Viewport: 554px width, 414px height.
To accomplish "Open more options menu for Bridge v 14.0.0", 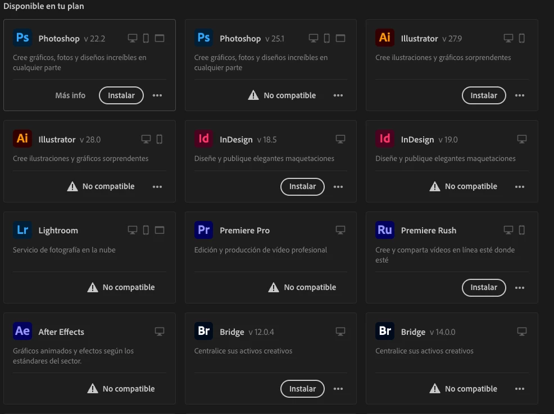I will click(x=520, y=389).
